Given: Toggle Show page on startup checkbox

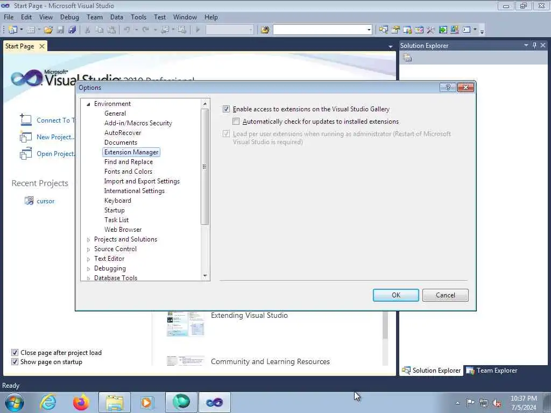Looking at the screenshot, I should coord(15,361).
